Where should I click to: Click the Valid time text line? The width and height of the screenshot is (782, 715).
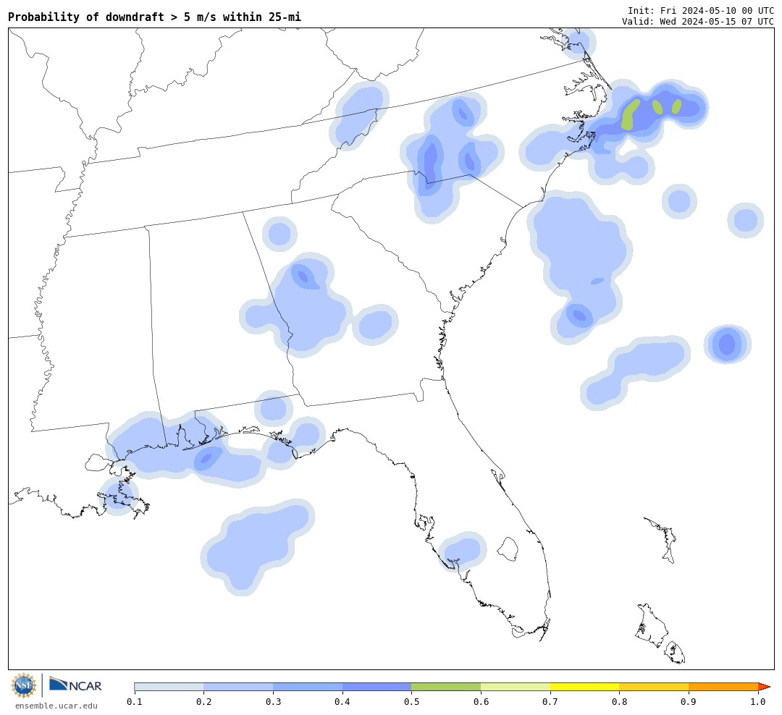[x=698, y=22]
